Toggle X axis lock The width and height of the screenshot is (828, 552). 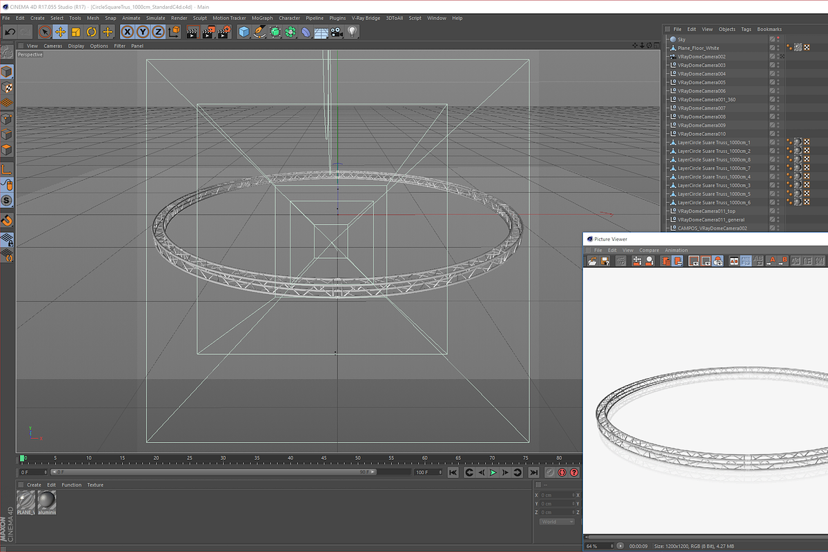(127, 32)
